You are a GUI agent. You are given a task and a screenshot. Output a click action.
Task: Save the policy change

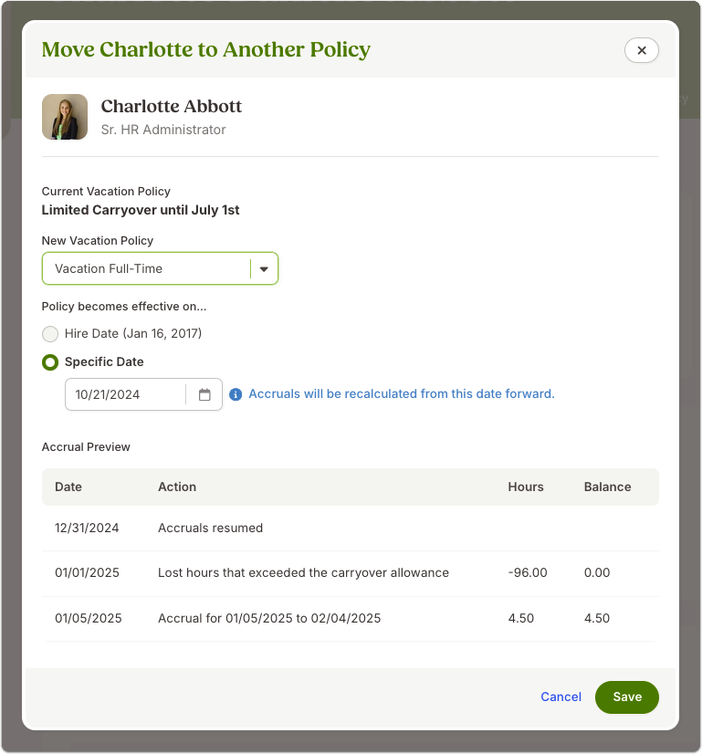tap(627, 696)
